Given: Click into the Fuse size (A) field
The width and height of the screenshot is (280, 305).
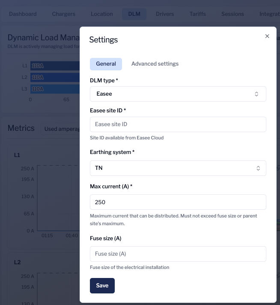Looking at the screenshot, I should (178, 254).
